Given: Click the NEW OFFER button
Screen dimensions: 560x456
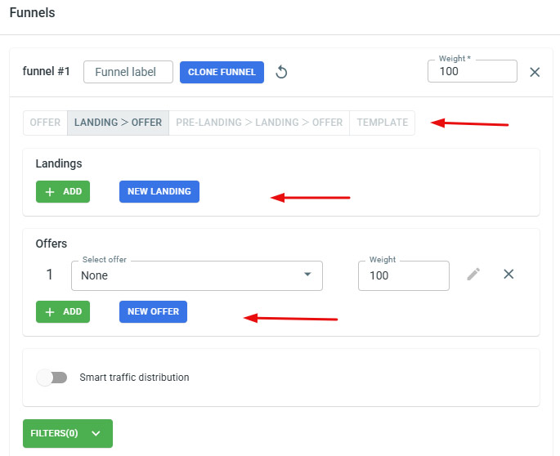Looking at the screenshot, I should 153,311.
